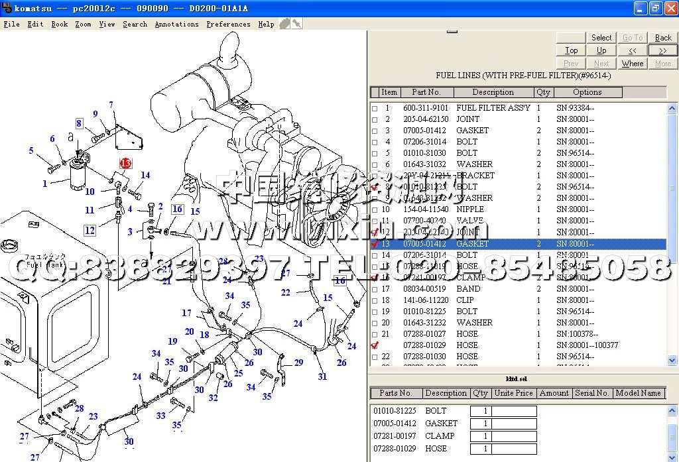This screenshot has width=679, height=462.
Task: Open the Annotations menu
Action: 176,24
